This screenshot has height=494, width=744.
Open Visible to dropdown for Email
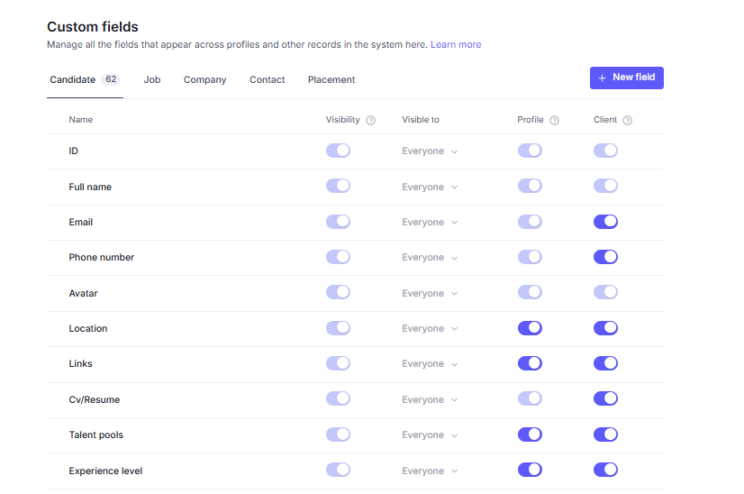point(430,223)
